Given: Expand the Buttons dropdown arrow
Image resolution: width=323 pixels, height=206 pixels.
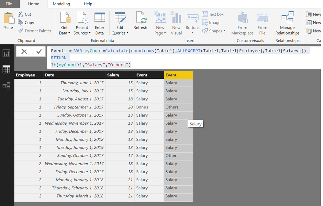Looking at the screenshot, I should pos(193,33).
